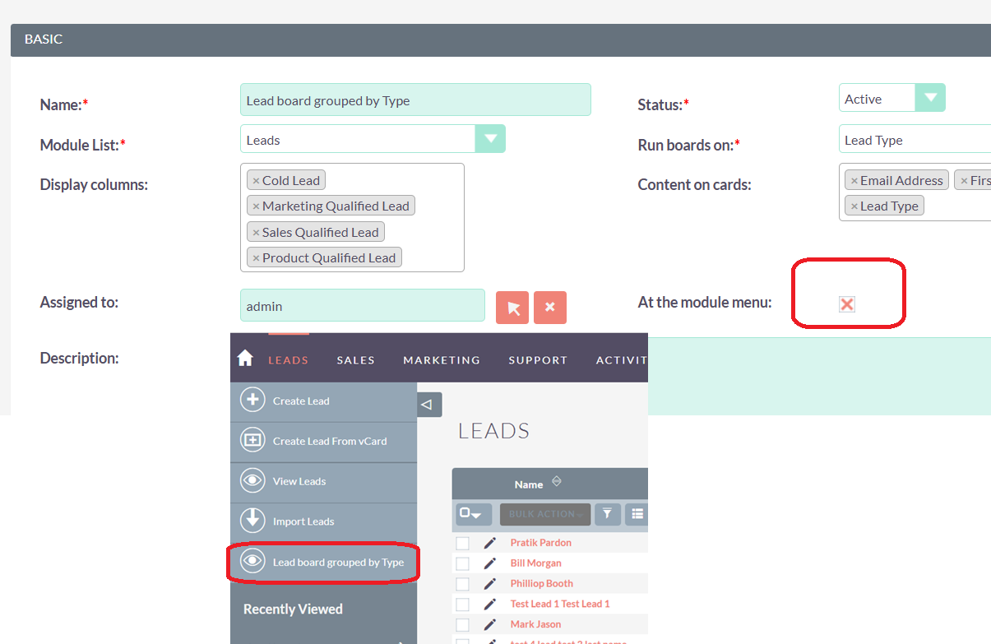Open the select-all checkbox dropdown
This screenshot has width=991, height=644.
coord(473,514)
